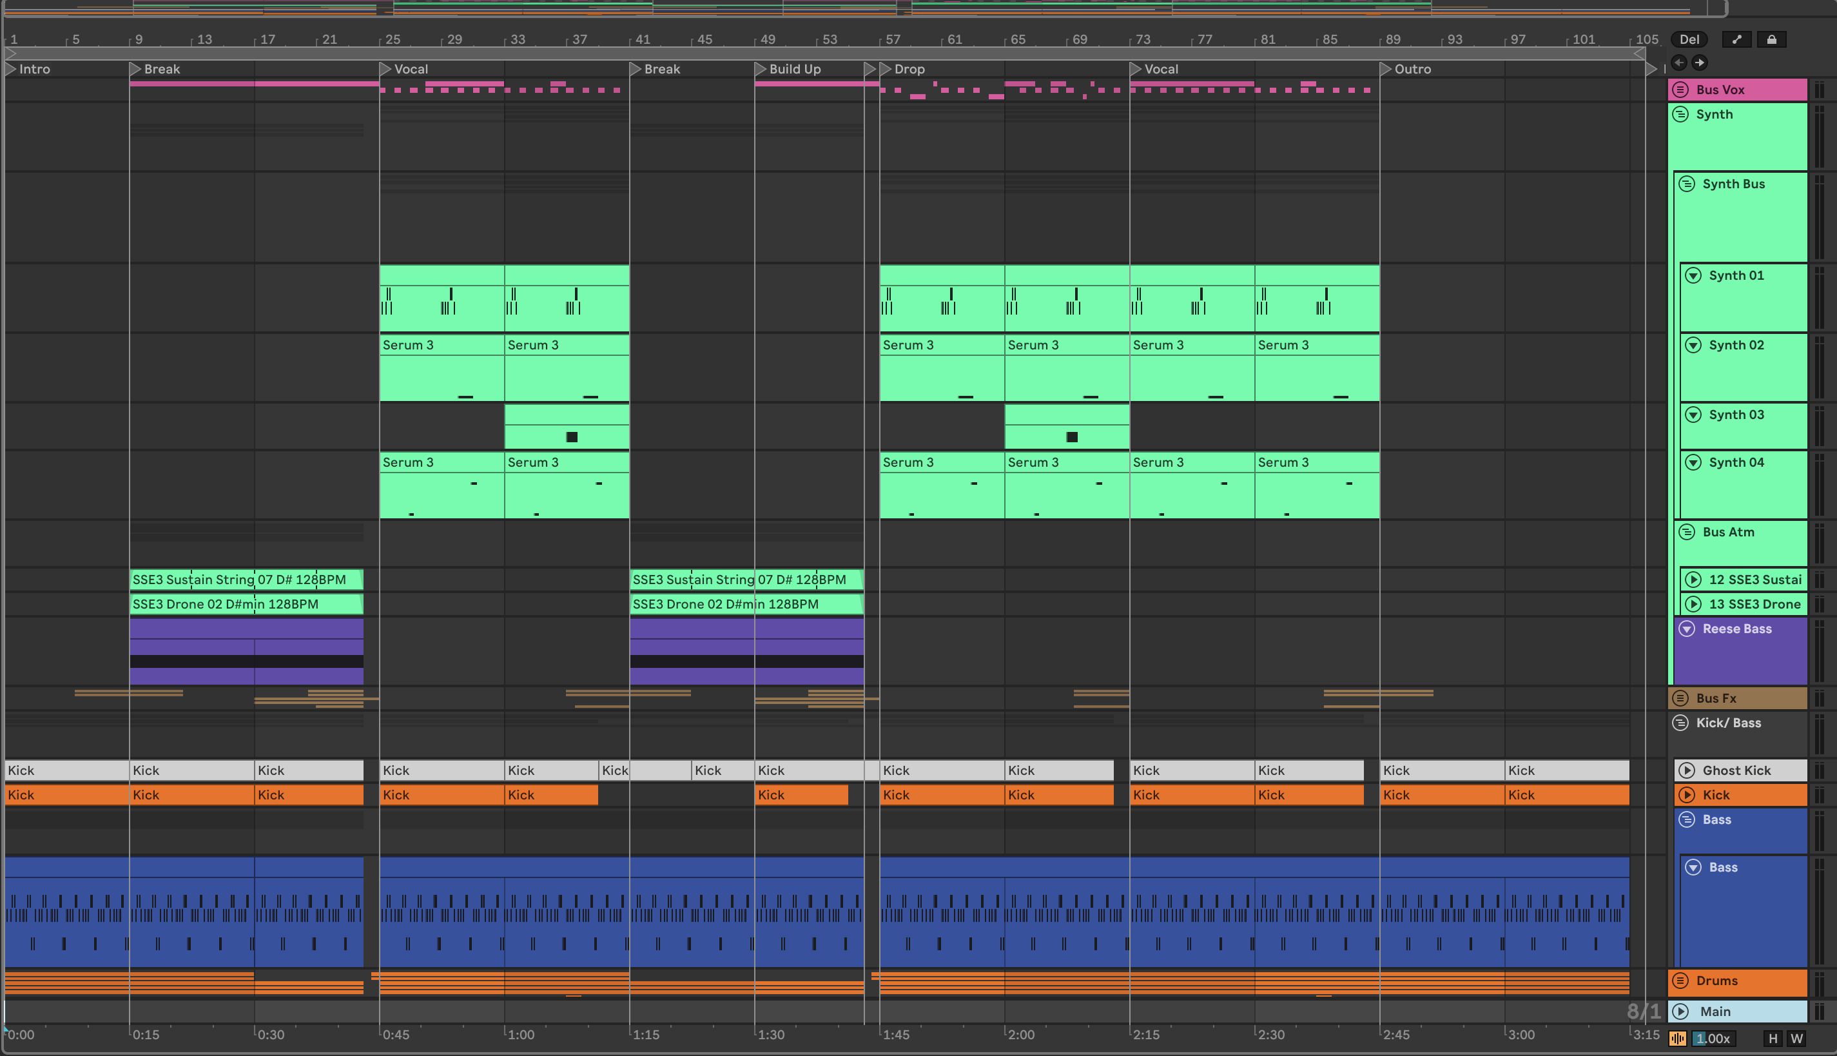Image resolution: width=1837 pixels, height=1056 pixels.
Task: Click the Drums group track icon
Action: [x=1680, y=981]
